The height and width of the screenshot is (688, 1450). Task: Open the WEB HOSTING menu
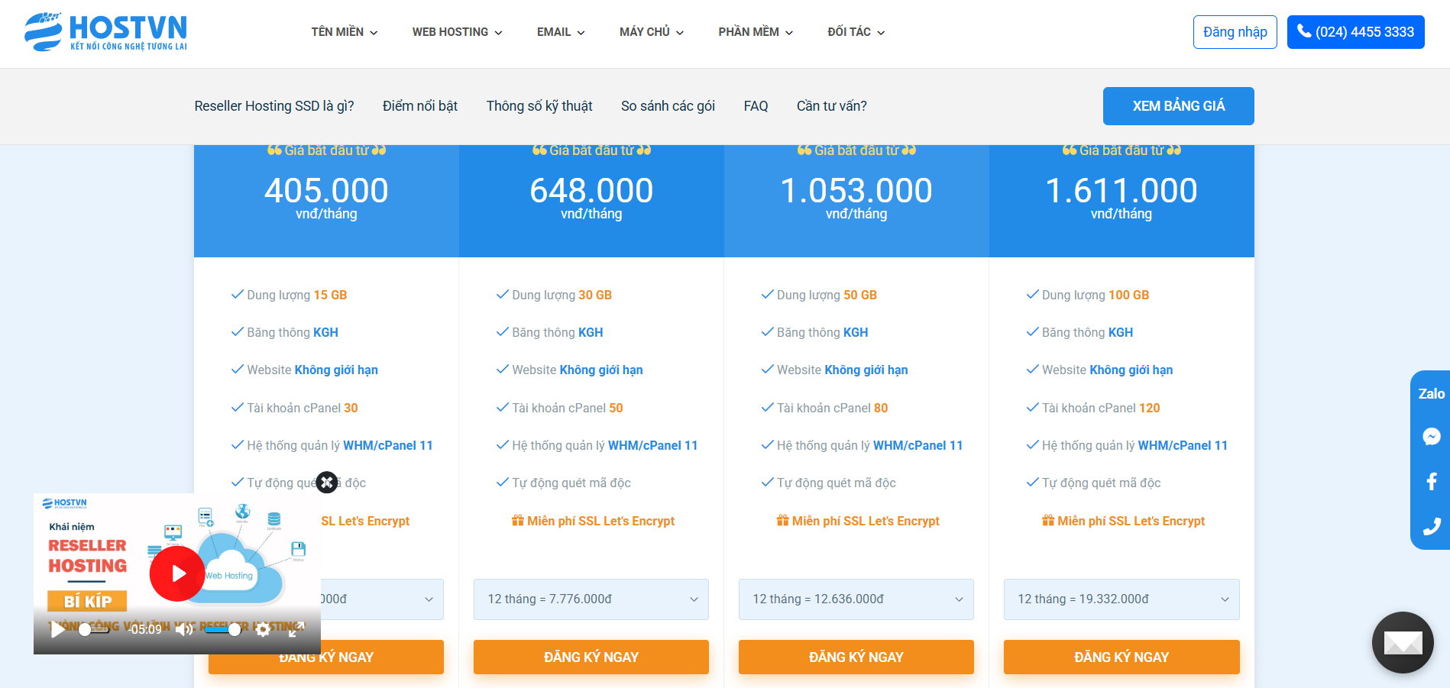tap(457, 32)
